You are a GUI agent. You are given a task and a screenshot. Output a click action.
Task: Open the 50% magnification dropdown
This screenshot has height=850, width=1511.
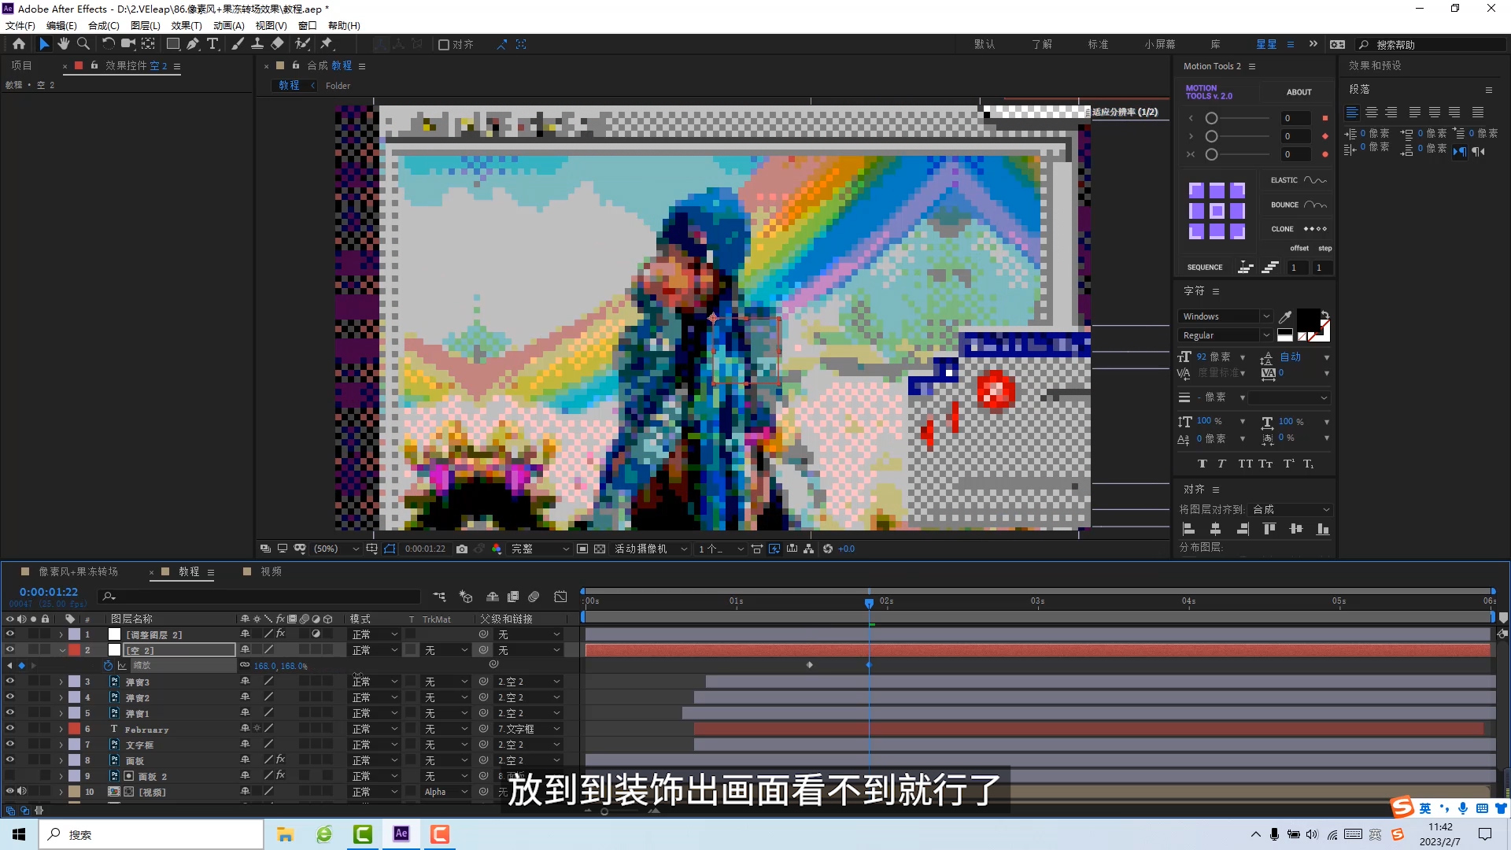[x=336, y=549]
